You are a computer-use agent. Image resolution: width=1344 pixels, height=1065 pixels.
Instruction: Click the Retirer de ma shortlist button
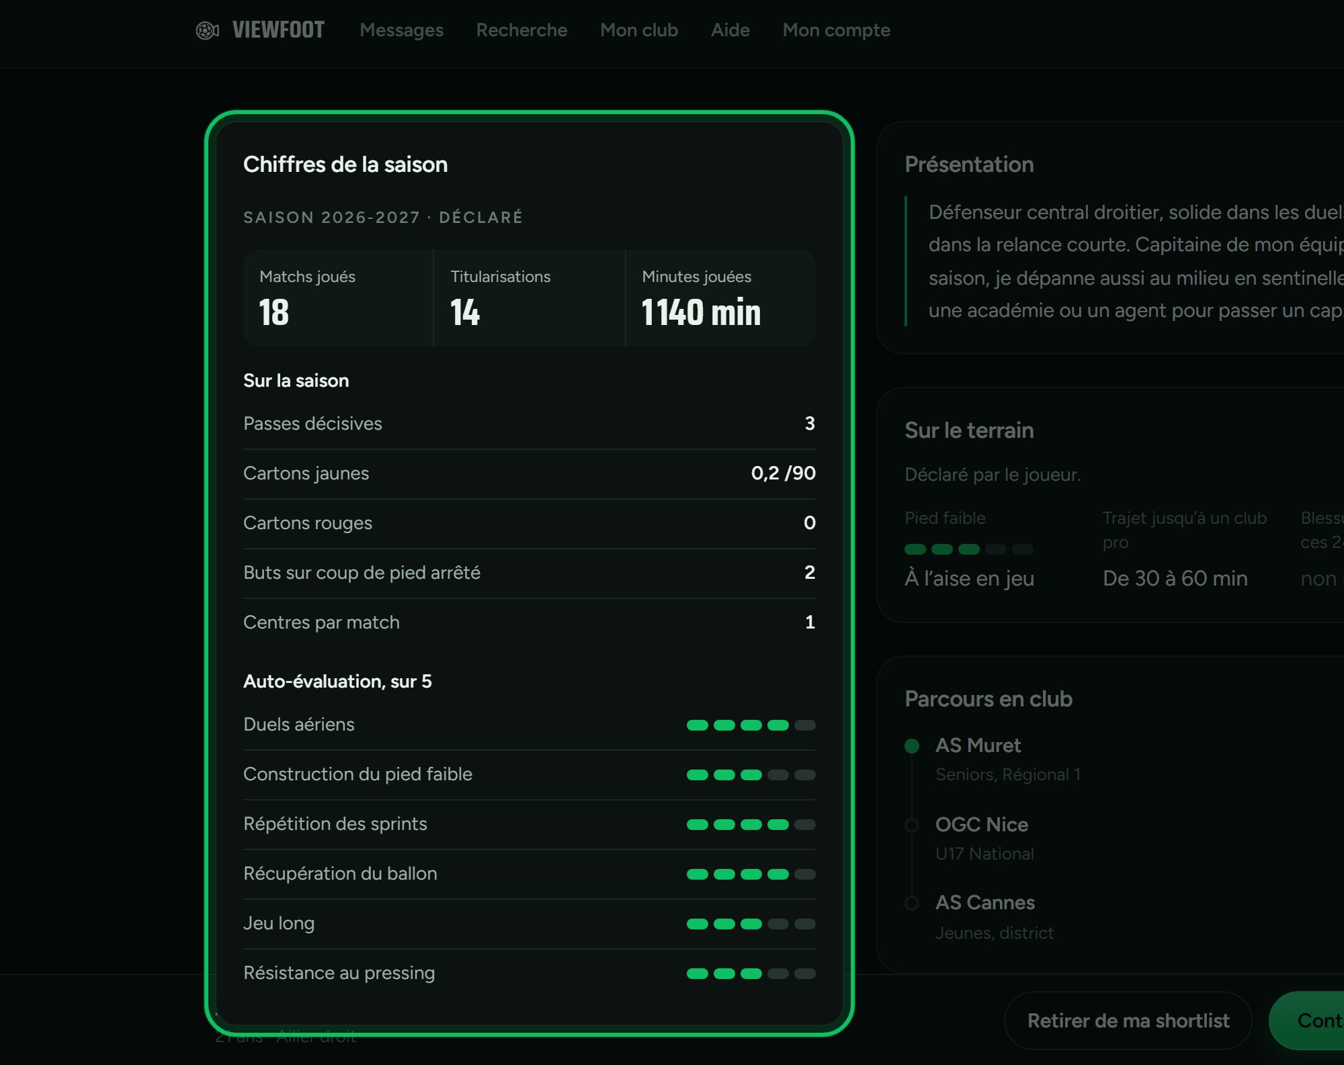1128,1021
